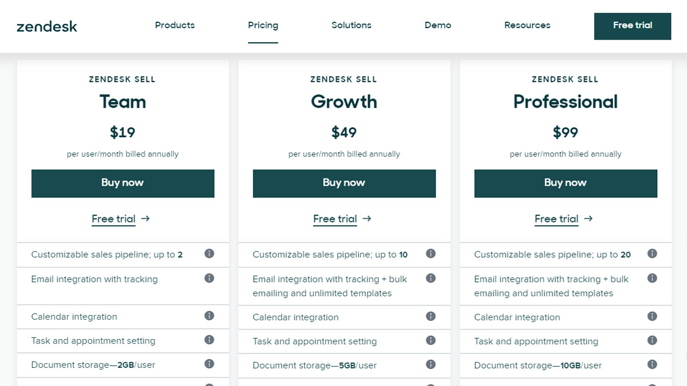Open info icon for Professional pipeline up to 20
The width and height of the screenshot is (687, 386).
(x=652, y=253)
